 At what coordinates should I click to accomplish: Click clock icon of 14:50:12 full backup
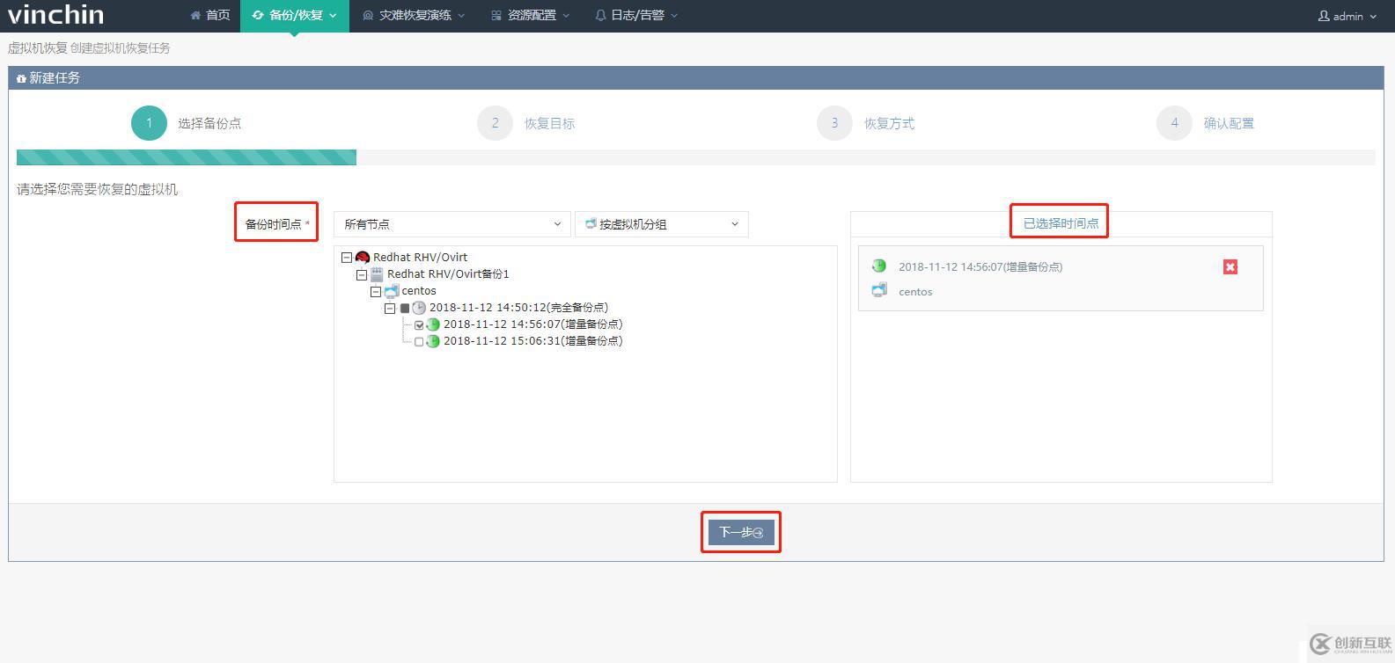(x=419, y=308)
